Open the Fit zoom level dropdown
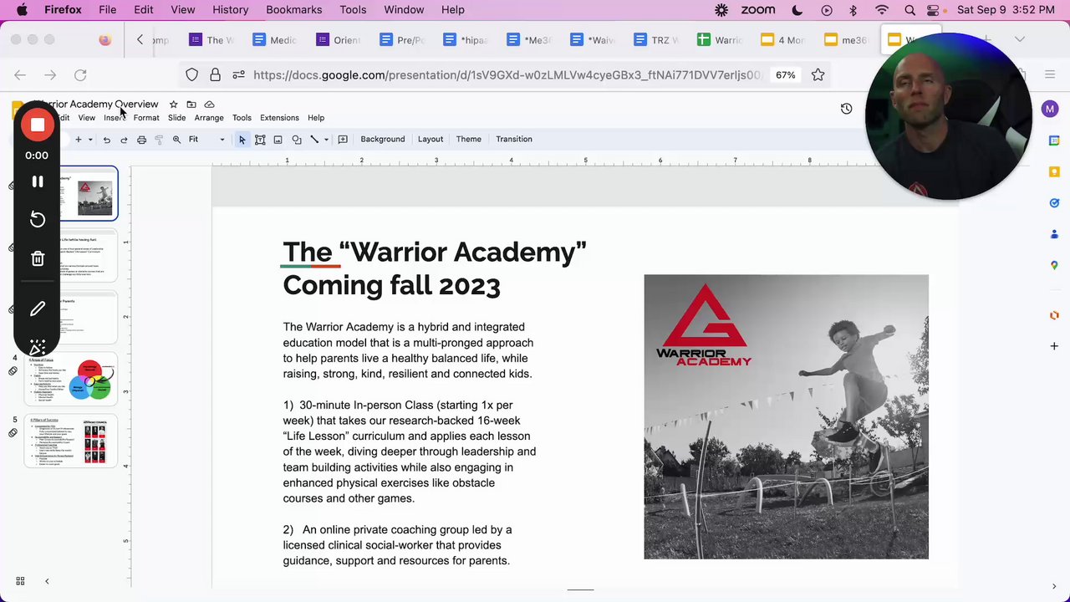Image resolution: width=1070 pixels, height=602 pixels. 206,140
